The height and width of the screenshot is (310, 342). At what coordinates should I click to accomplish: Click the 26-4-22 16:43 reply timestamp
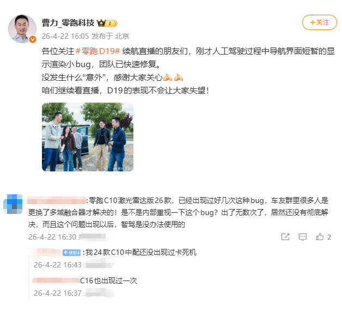(58, 265)
